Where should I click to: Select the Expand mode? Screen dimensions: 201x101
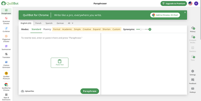(x=97, y=29)
